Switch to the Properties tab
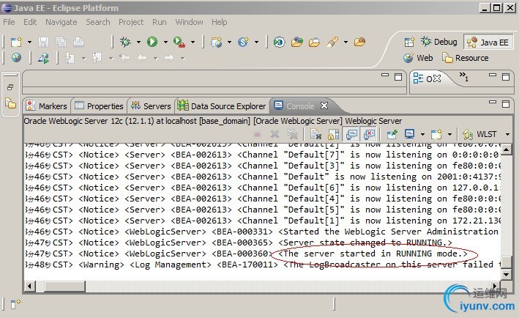The width and height of the screenshot is (519, 318). tap(100, 106)
